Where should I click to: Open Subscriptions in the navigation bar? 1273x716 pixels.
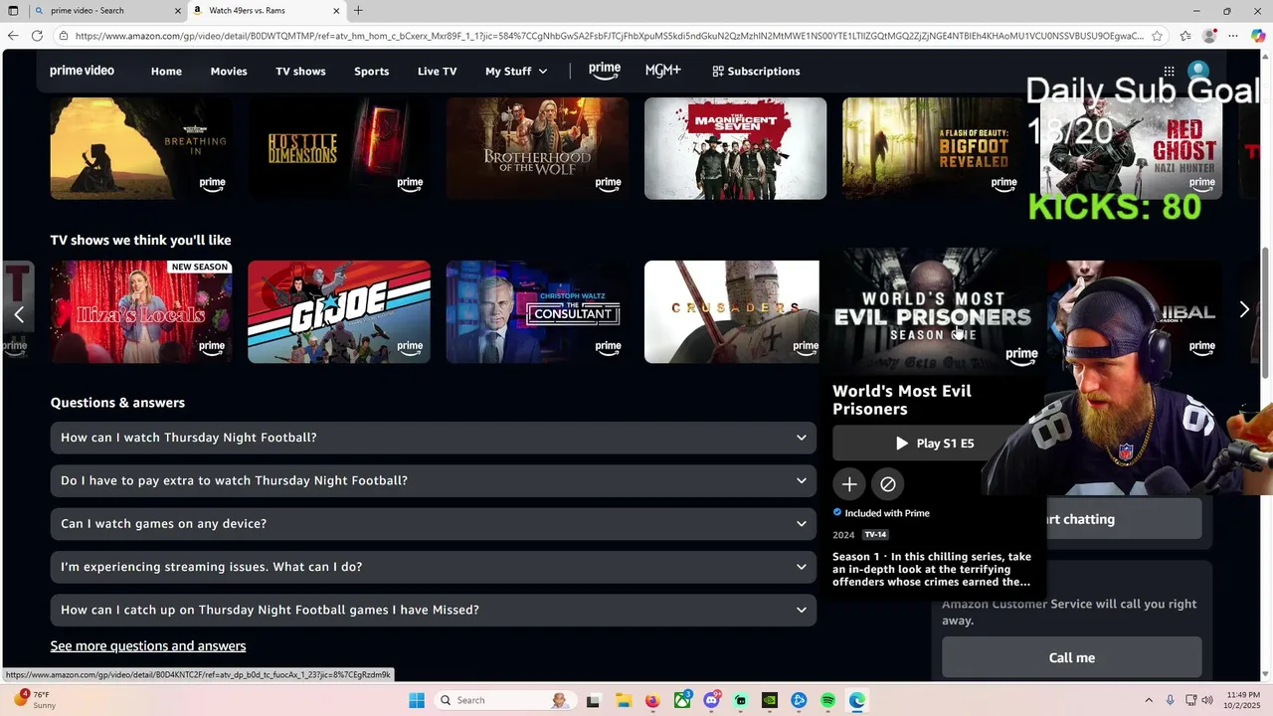(x=756, y=71)
